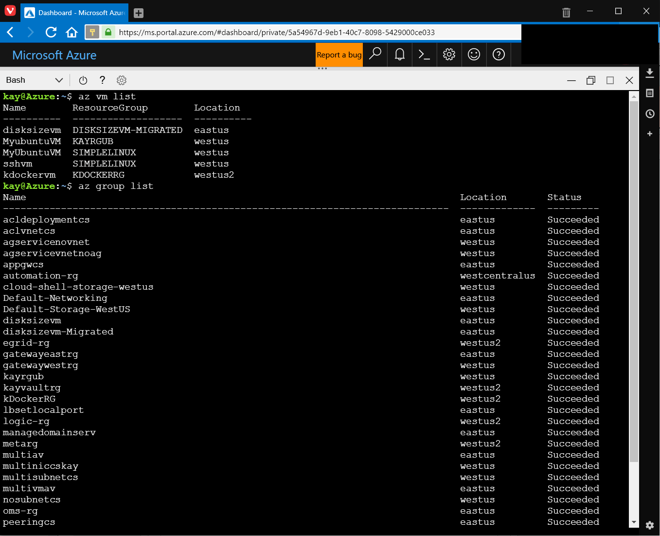
Task: Click the Report a bug button
Action: (x=339, y=55)
